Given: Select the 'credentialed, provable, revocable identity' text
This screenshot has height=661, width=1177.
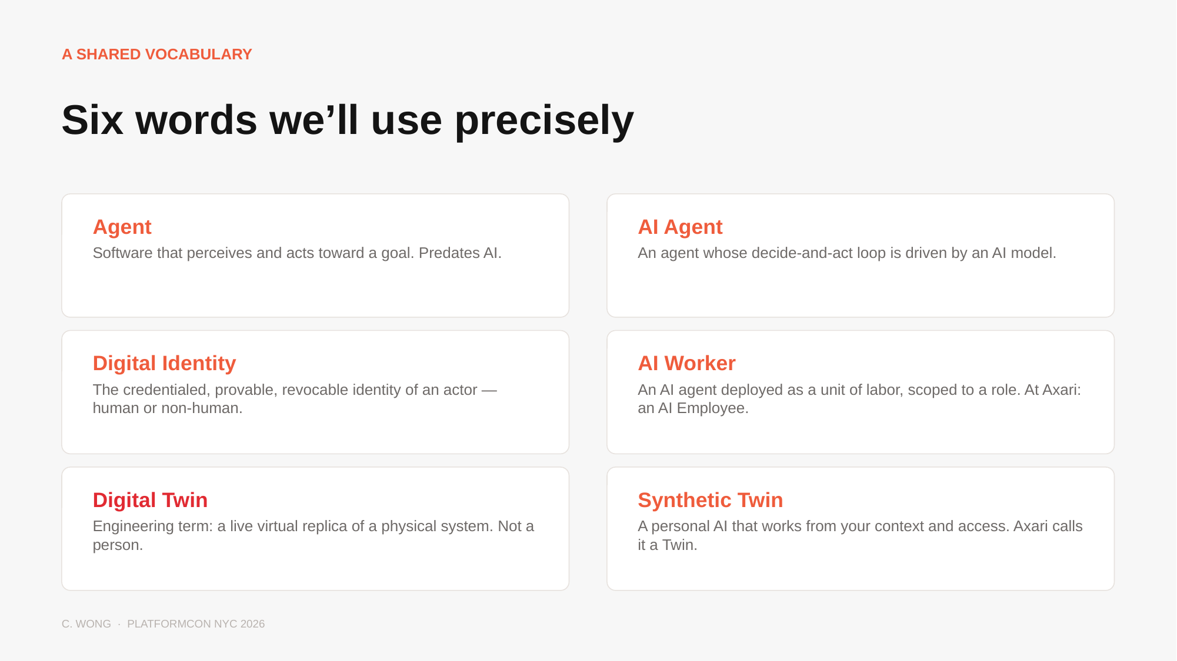Looking at the screenshot, I should [295, 399].
